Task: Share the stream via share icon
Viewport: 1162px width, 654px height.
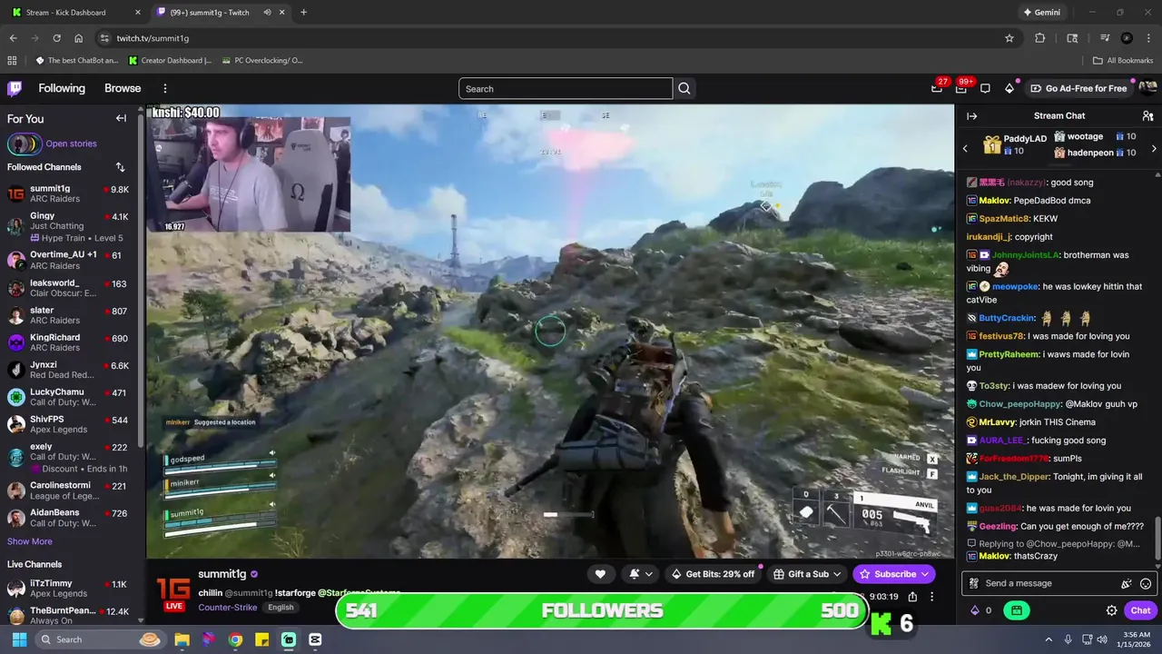Action: point(912,597)
